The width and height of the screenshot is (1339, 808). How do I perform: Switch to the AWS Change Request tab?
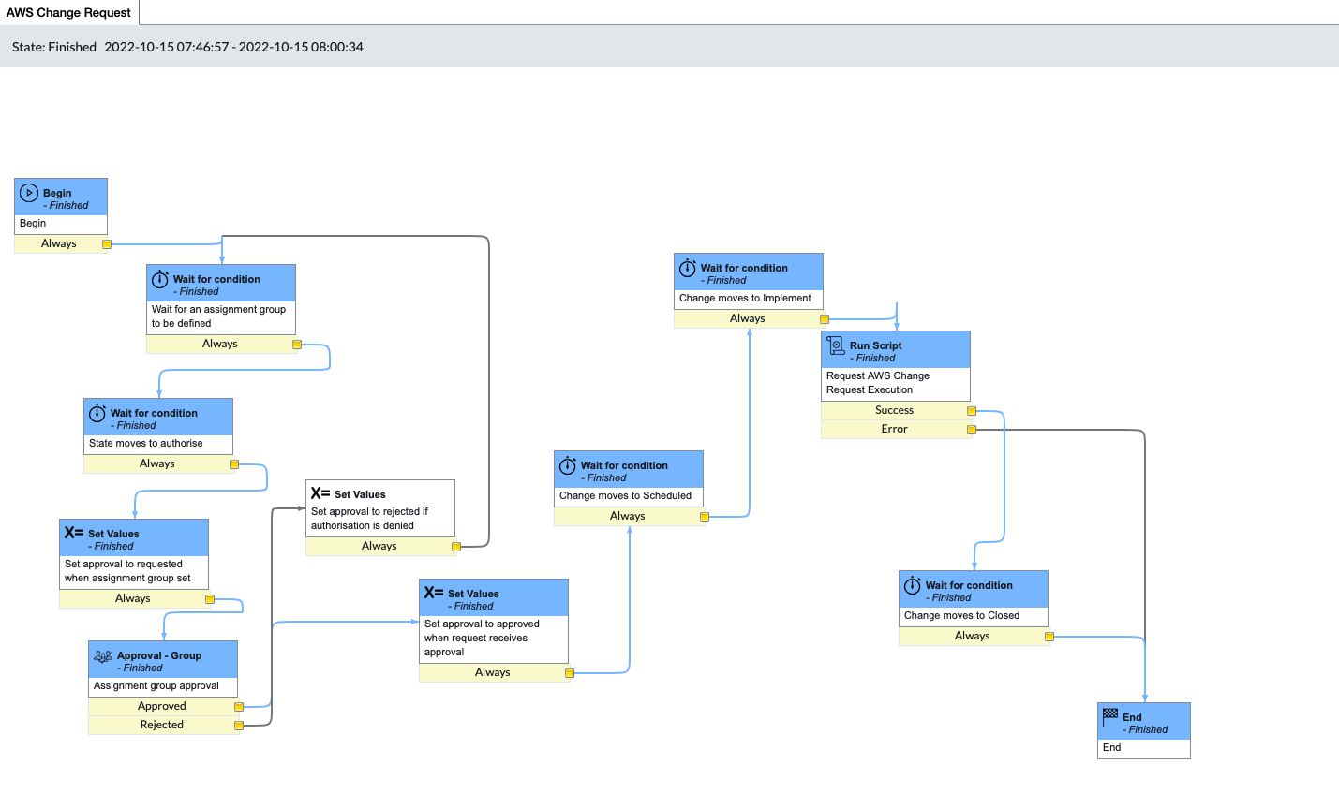pyautogui.click(x=68, y=12)
